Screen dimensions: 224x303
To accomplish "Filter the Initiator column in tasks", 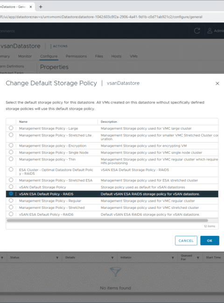I will tap(173, 258).
